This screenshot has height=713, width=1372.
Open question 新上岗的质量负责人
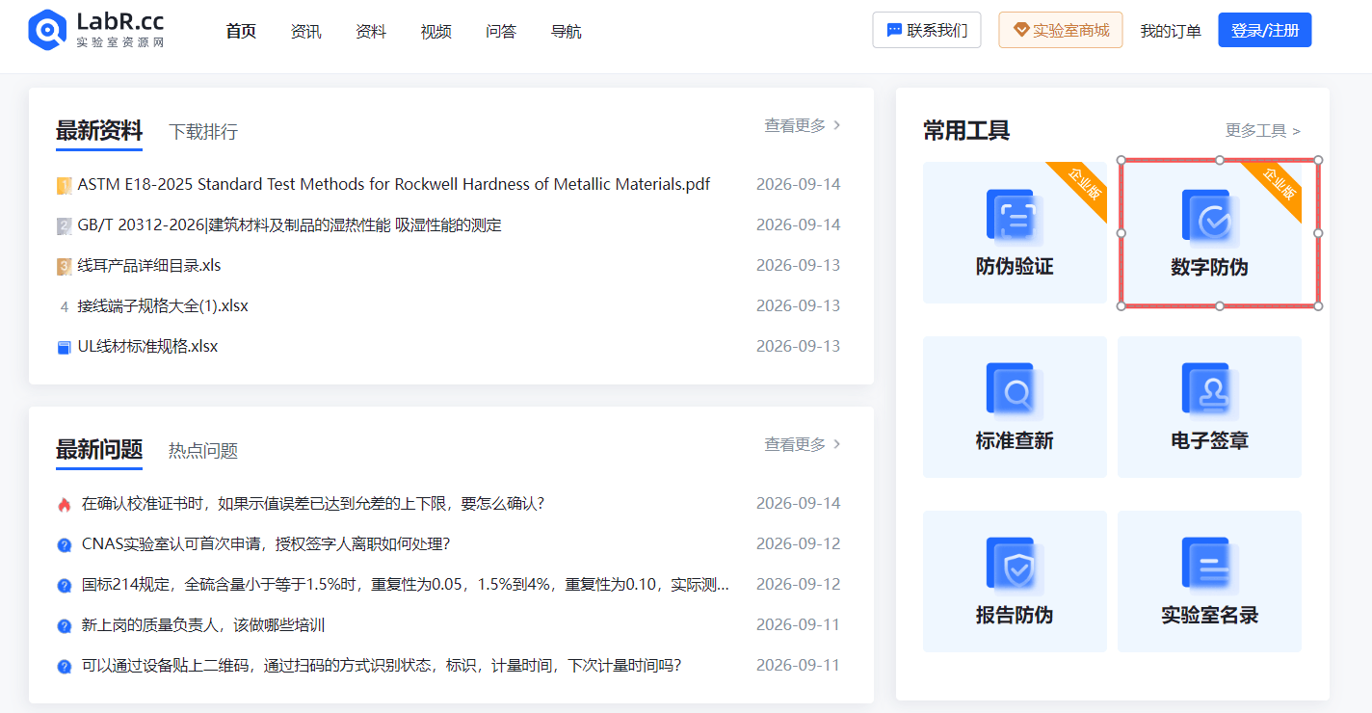coord(203,624)
